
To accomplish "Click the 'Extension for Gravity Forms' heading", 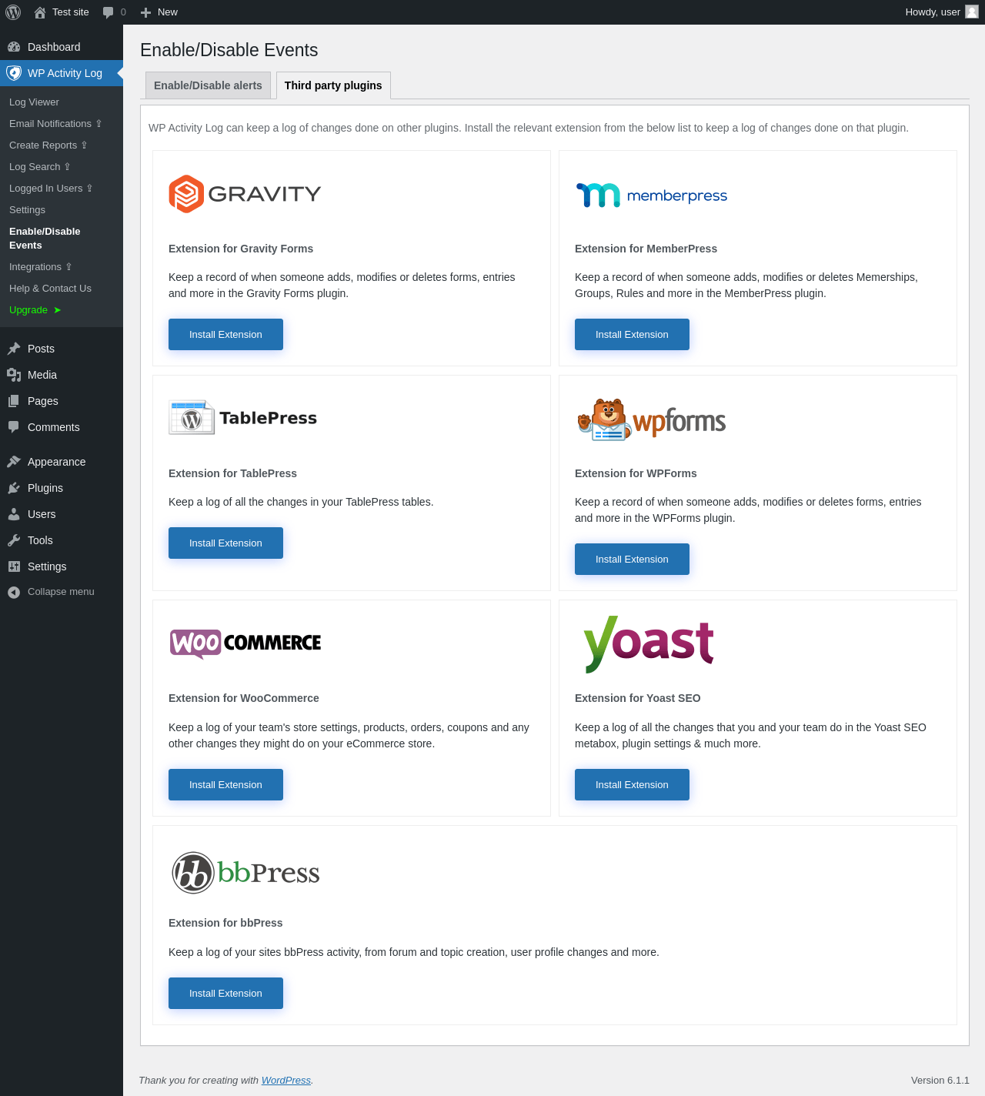I will pos(241,249).
